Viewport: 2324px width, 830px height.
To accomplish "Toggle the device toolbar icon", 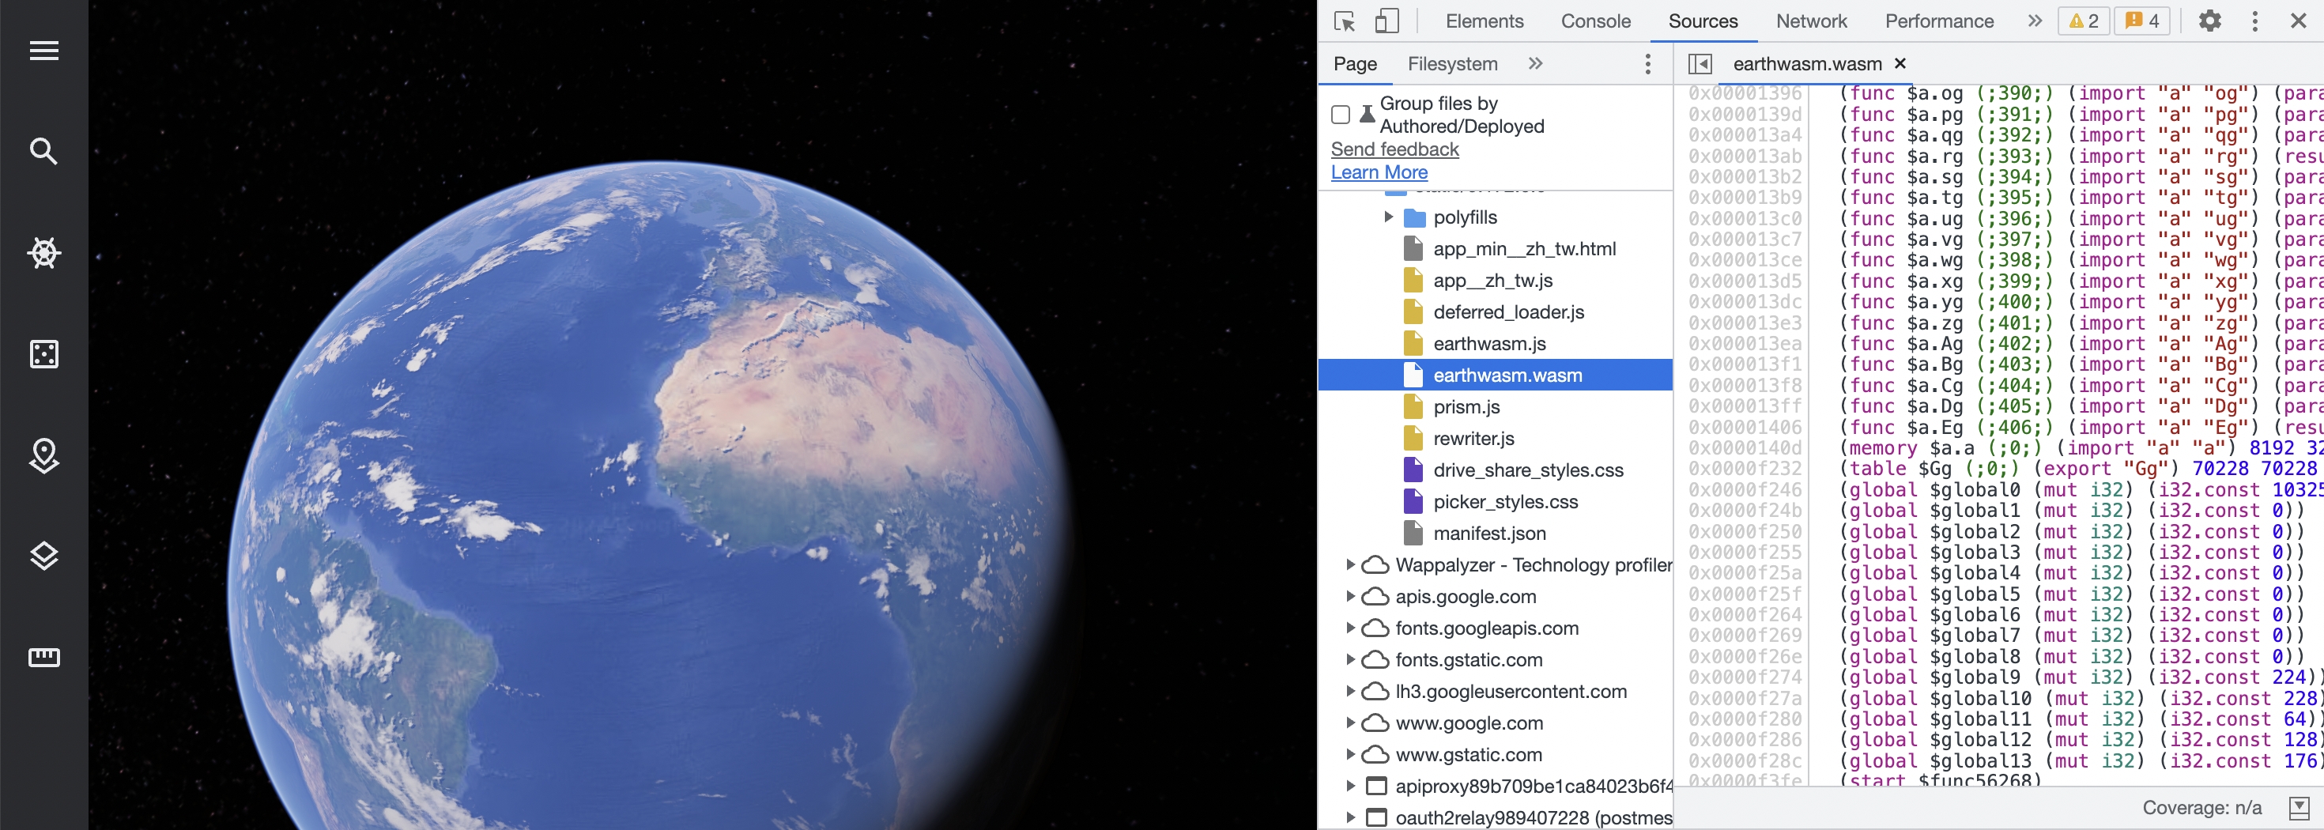I will pyautogui.click(x=1386, y=21).
